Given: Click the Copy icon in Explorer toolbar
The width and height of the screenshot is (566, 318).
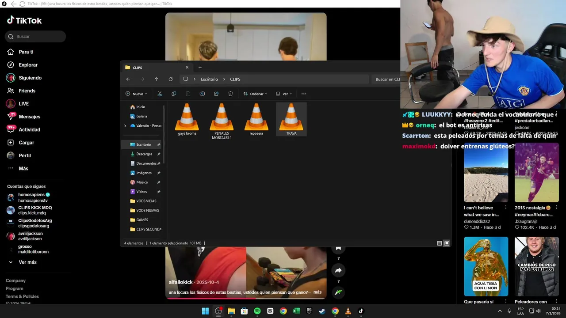Looking at the screenshot, I should click(174, 94).
